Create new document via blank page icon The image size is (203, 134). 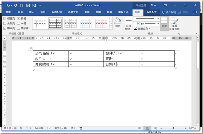(22, 5)
